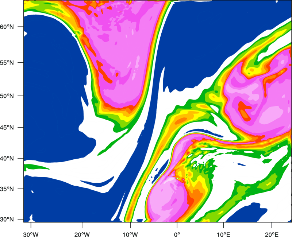The height and width of the screenshot is (237, 292).
Task: Click the 0° longitude label
Action: click(177, 234)
